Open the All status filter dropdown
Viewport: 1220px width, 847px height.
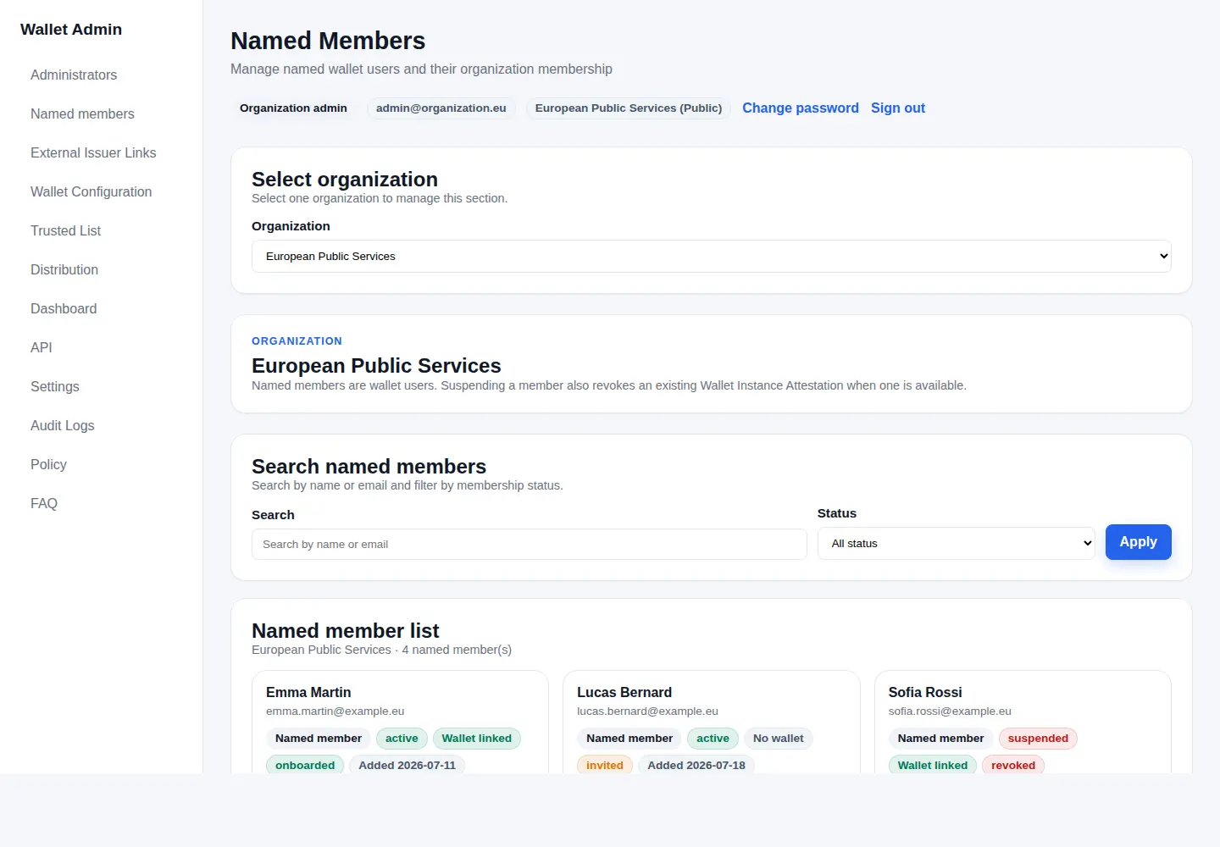click(x=957, y=543)
